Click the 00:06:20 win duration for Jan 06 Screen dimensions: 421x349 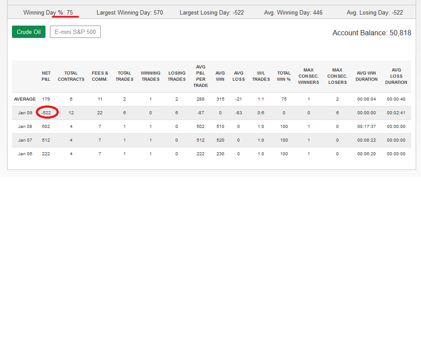coord(367,154)
